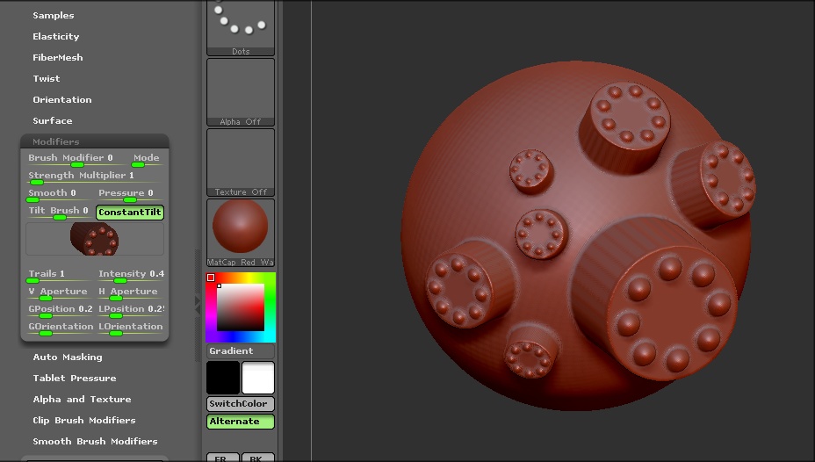
Task: Open the MatCap Red Wax material selector
Action: point(241,233)
